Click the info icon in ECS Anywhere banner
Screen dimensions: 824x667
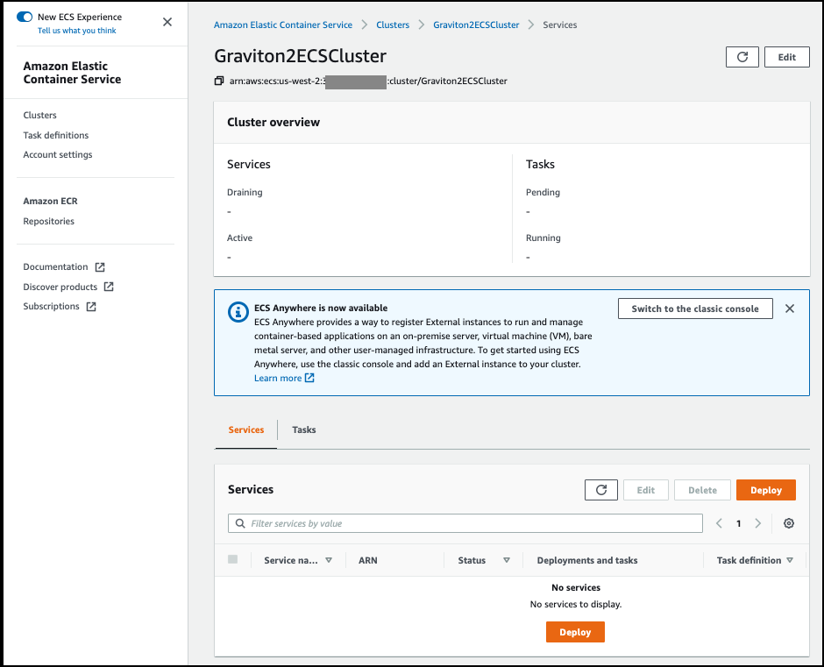tap(238, 312)
